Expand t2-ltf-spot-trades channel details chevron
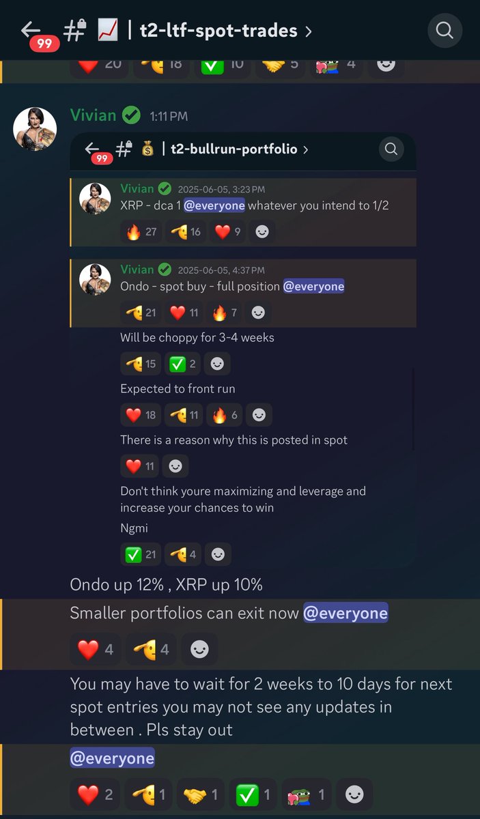 [x=308, y=31]
